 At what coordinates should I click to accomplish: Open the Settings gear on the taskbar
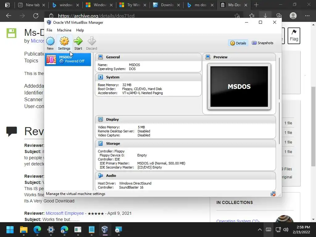[51, 230]
